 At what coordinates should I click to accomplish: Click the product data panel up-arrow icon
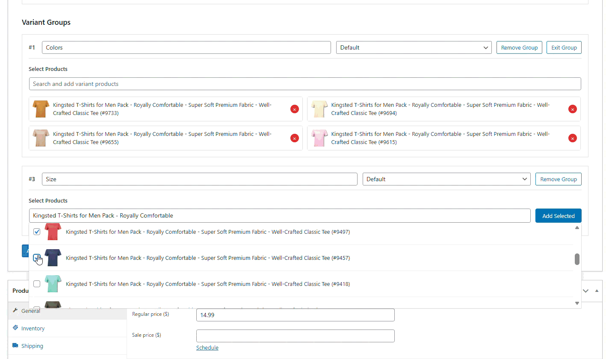click(x=597, y=291)
